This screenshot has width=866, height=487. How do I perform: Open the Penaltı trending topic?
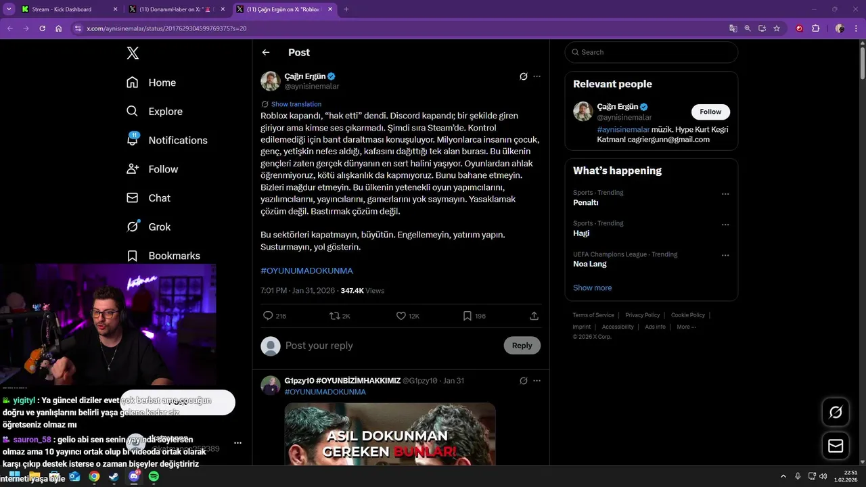coord(586,202)
